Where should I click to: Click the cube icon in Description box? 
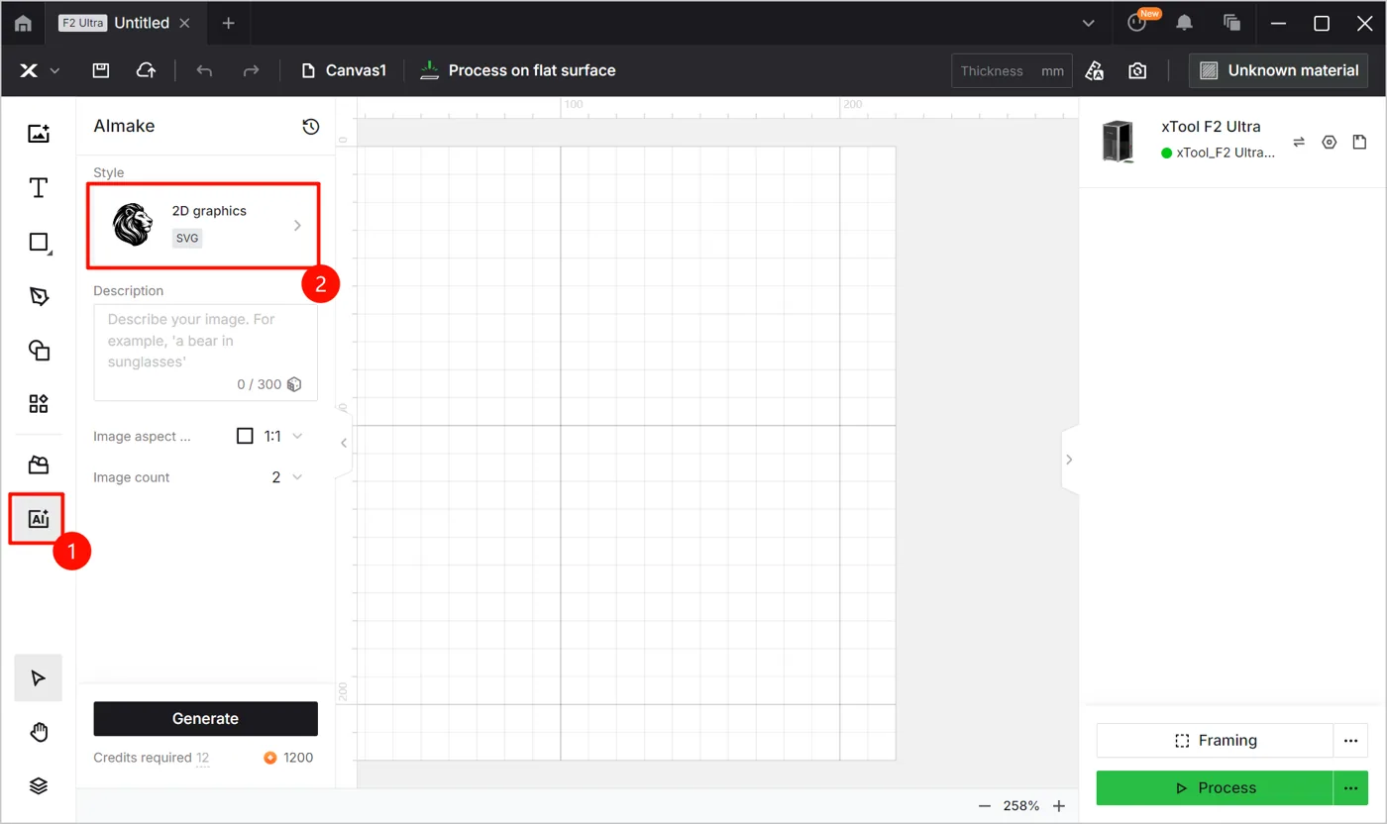(294, 384)
